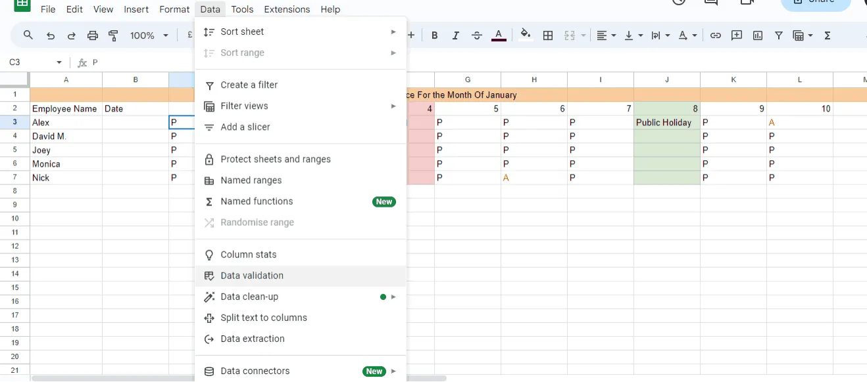Expand the Data connectors submenu
Viewport: 867px width, 382px height.
tap(301, 371)
